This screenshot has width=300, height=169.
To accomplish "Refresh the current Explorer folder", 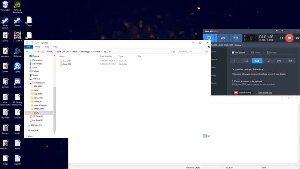I will pos(174,52).
